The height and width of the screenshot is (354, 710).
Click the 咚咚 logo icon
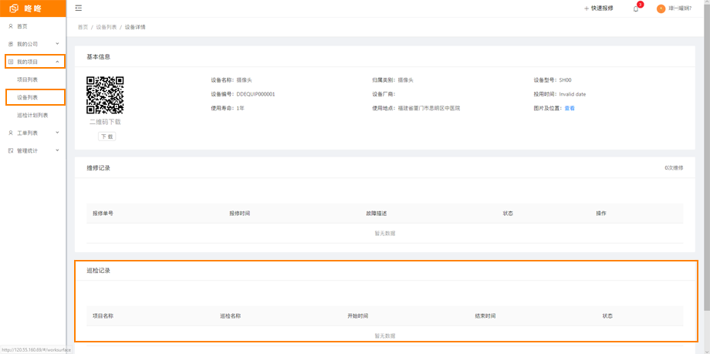click(14, 8)
